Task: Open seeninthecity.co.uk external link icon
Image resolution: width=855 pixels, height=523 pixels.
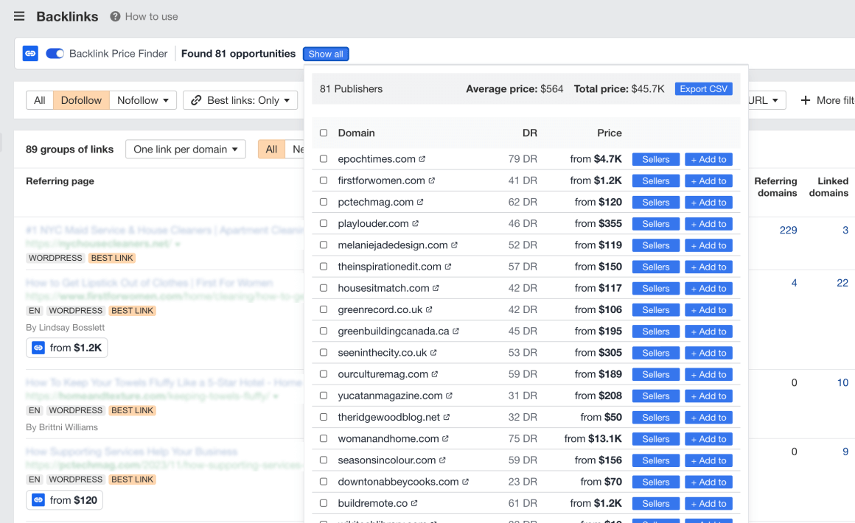Action: pyautogui.click(x=433, y=353)
